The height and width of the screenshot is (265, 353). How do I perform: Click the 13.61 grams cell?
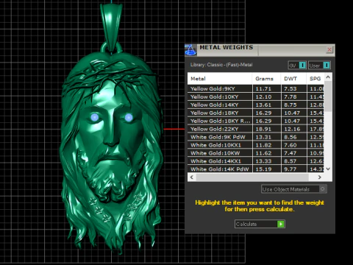(267, 105)
